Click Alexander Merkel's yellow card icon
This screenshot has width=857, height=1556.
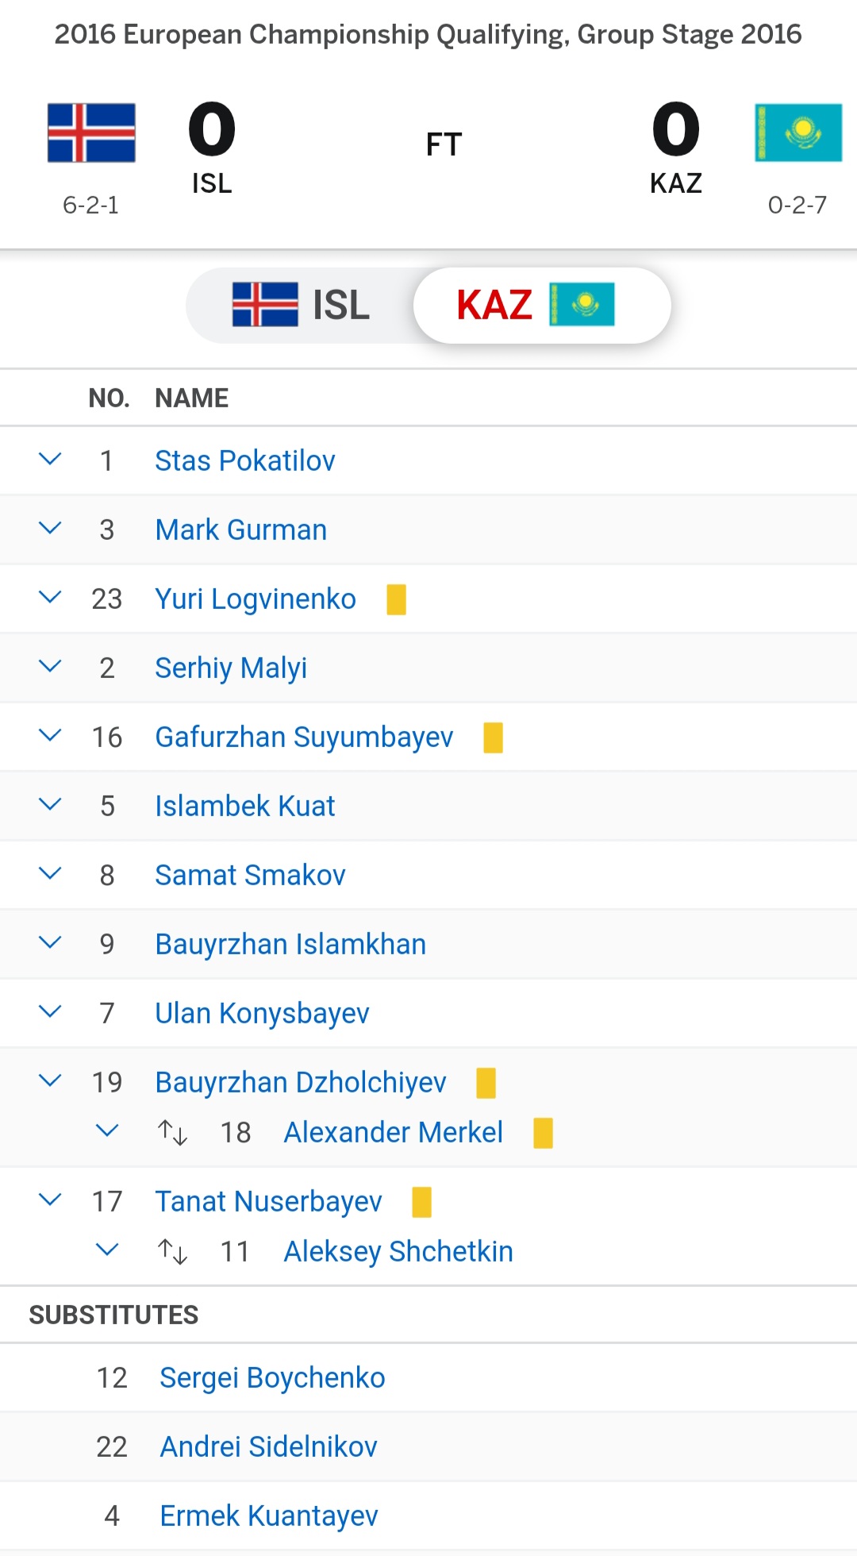click(x=543, y=1133)
